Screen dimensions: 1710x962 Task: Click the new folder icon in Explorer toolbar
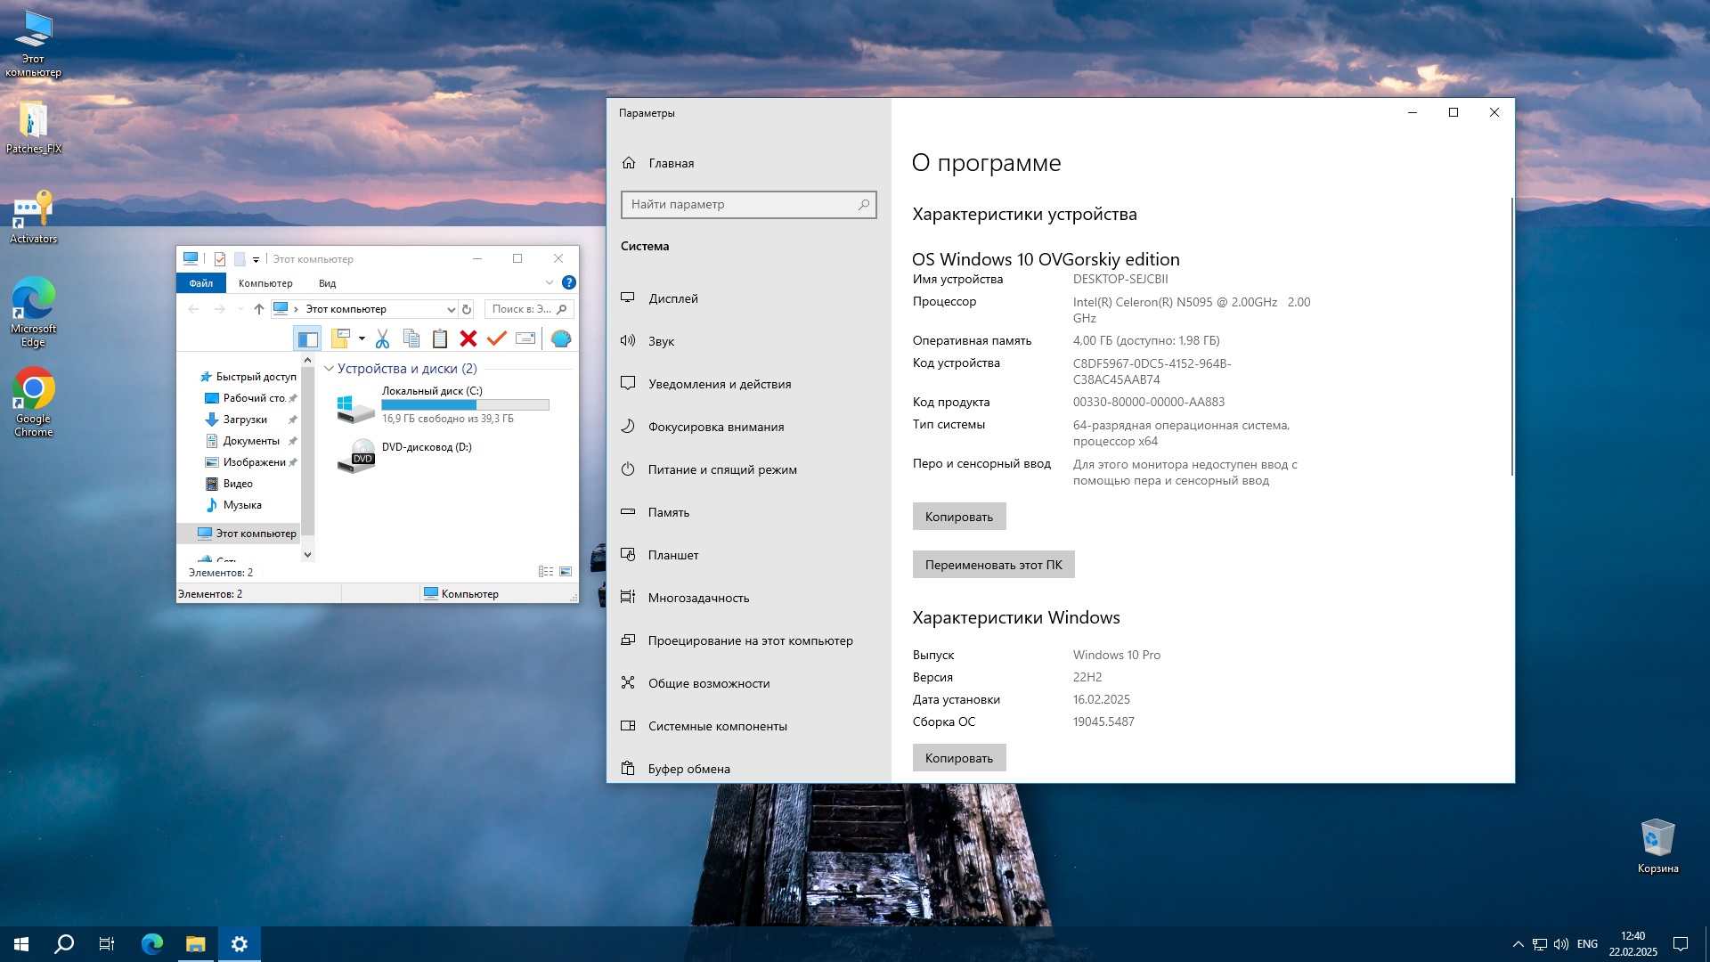(x=340, y=338)
